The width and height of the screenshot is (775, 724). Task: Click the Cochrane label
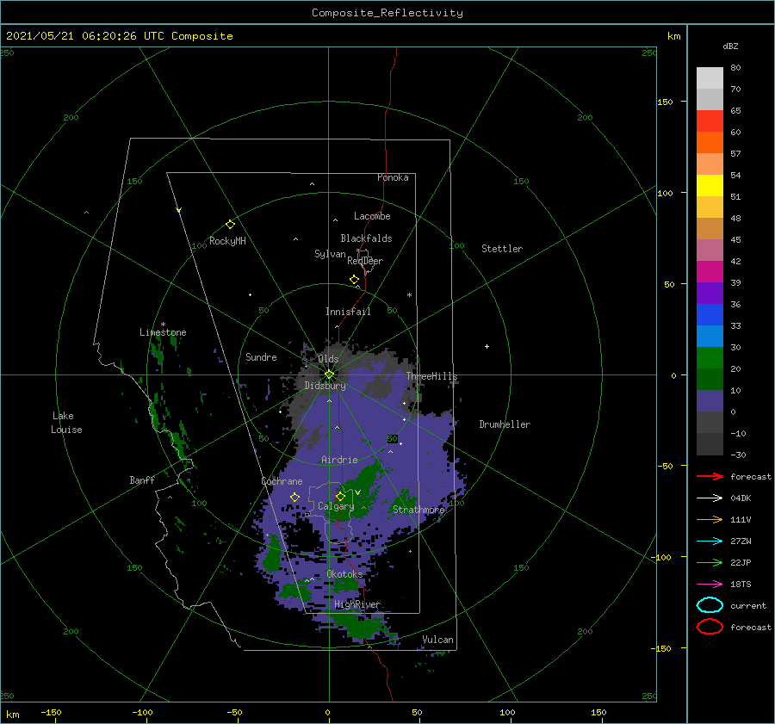coord(282,481)
